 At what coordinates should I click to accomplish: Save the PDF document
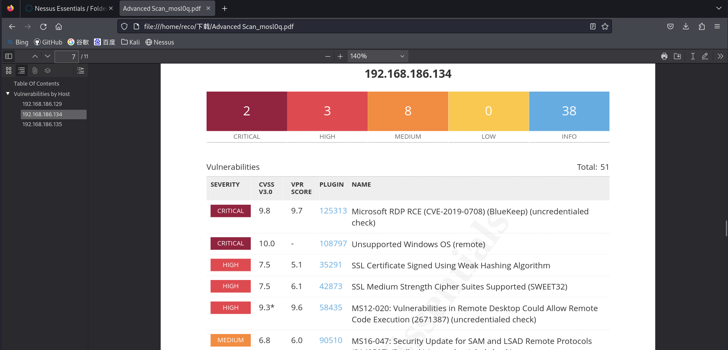677,56
